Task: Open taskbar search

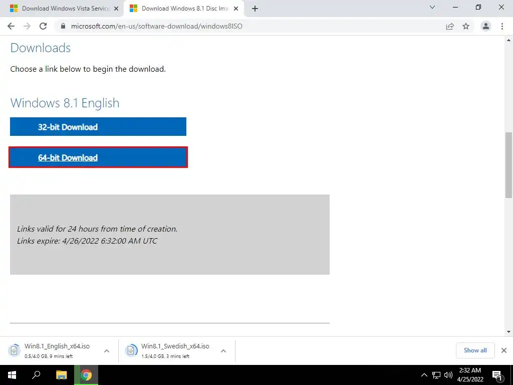Action: point(36,375)
